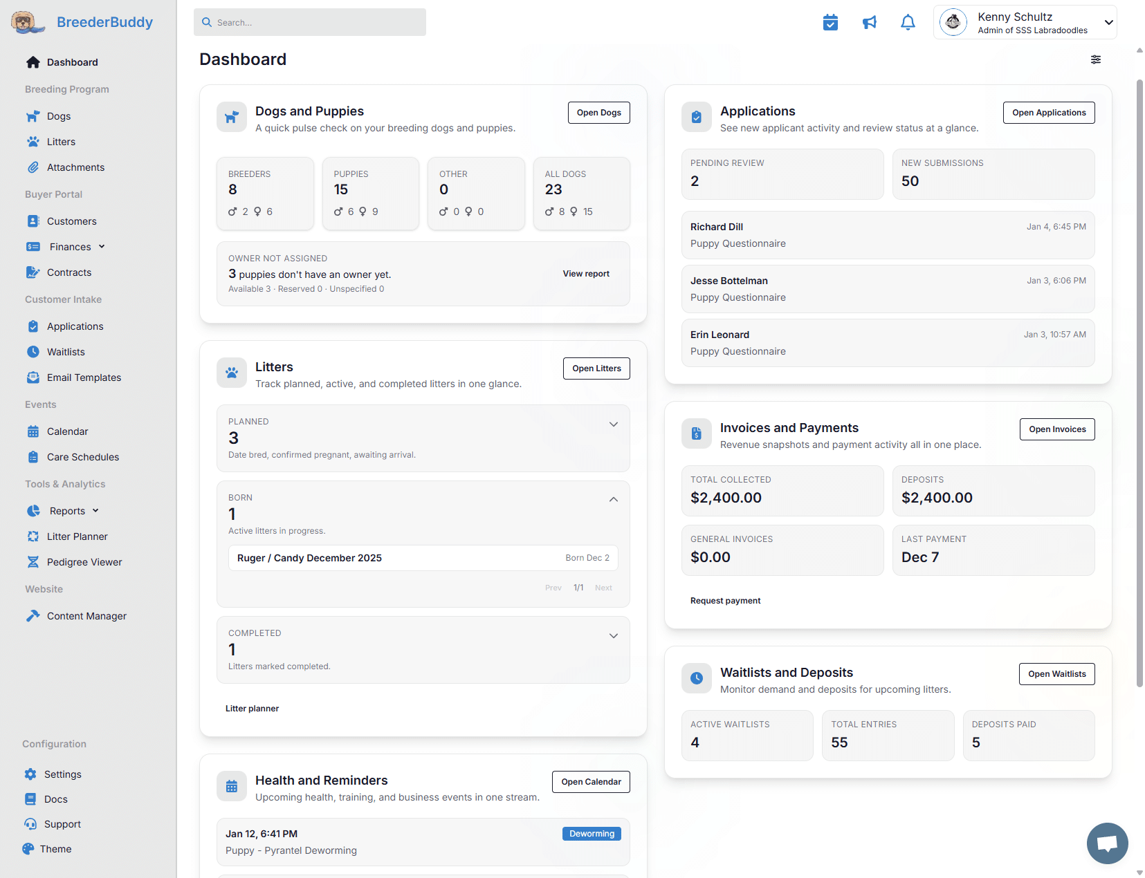Expand the Reports submenu in sidebar
The width and height of the screenshot is (1145, 878).
pos(95,511)
